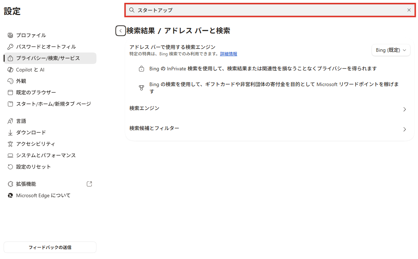Click the Edge logo icon in sidebar
Screen dimensions: 418x259
(10, 195)
